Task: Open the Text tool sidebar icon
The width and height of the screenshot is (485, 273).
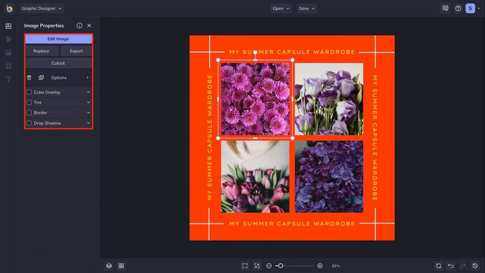Action: pos(9,80)
